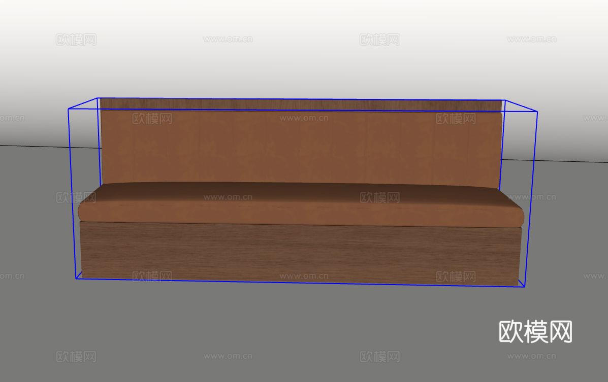The height and width of the screenshot is (382, 608).
Task: Select the wooden strip above the backrest
Action: click(301, 105)
